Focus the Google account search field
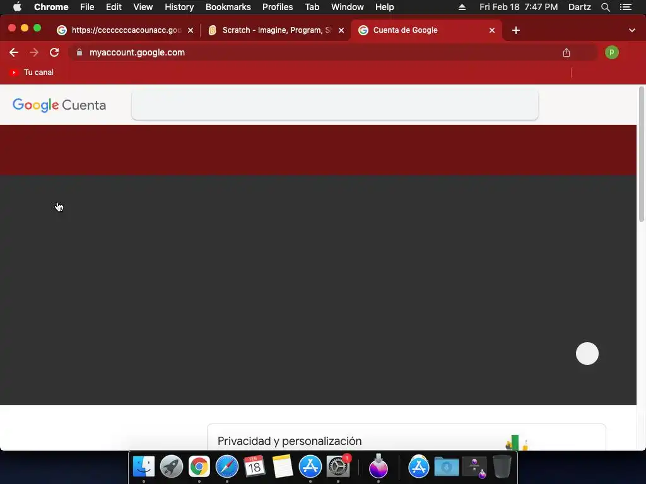The image size is (646, 484). click(x=335, y=105)
